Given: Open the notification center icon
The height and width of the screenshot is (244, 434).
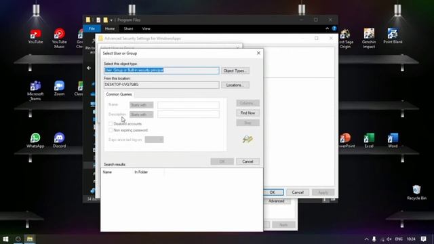Looking at the screenshot, I should (x=423, y=239).
